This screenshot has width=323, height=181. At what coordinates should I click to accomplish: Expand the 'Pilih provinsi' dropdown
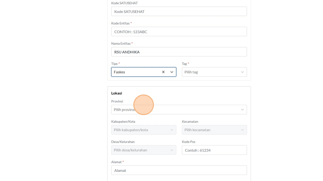tap(179, 110)
